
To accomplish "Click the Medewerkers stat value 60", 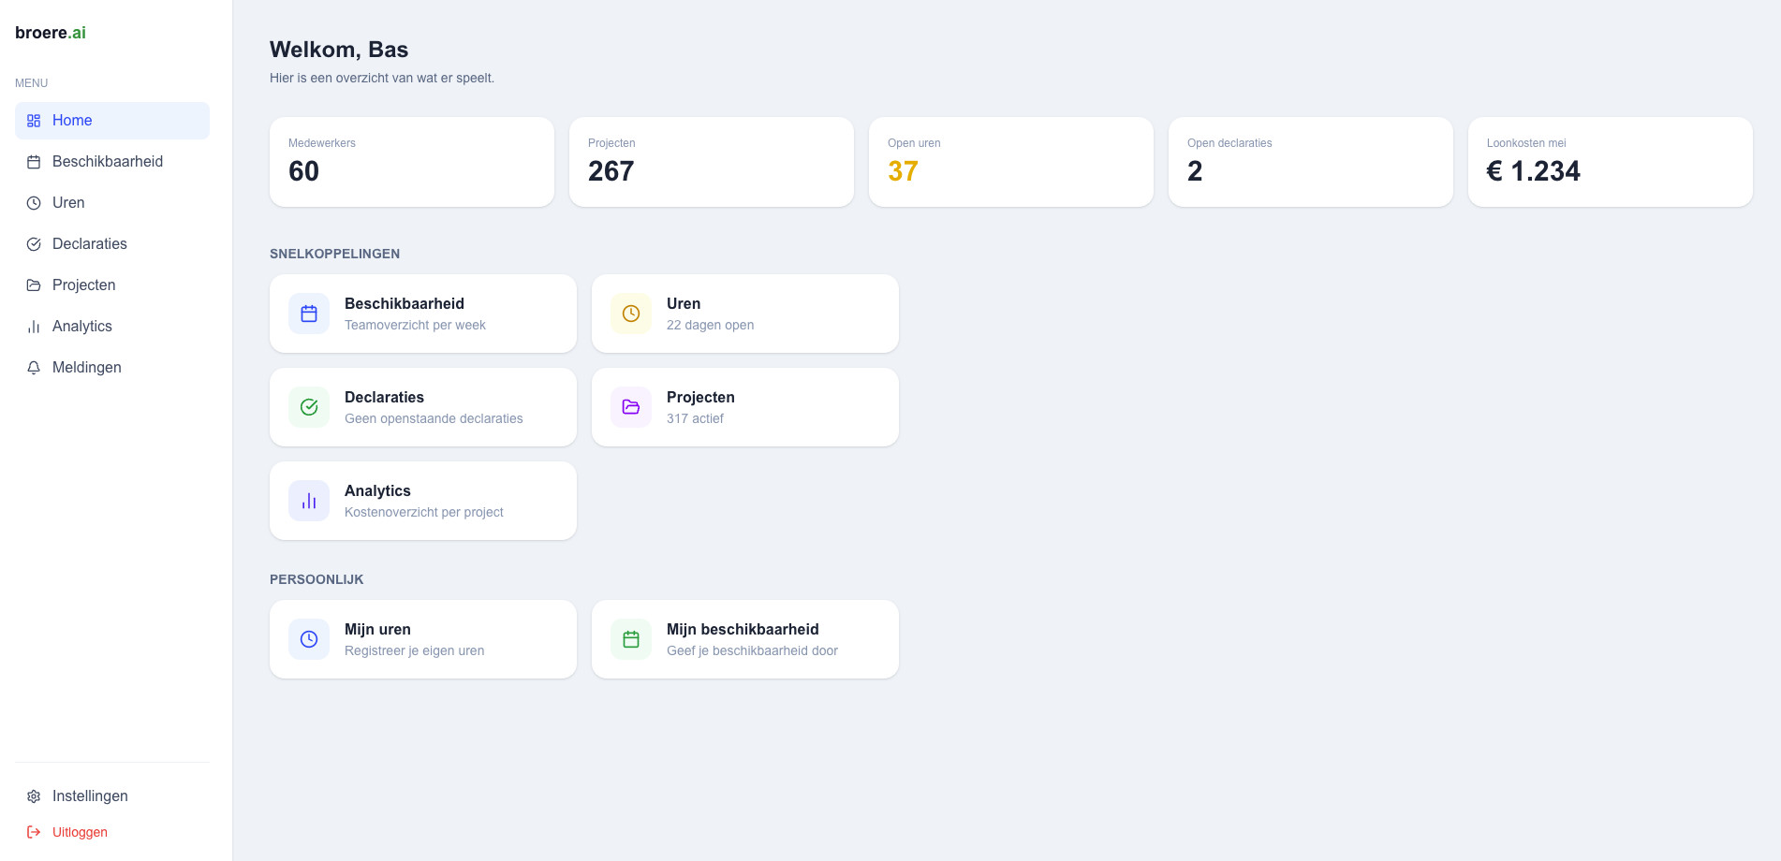I will tap(303, 171).
